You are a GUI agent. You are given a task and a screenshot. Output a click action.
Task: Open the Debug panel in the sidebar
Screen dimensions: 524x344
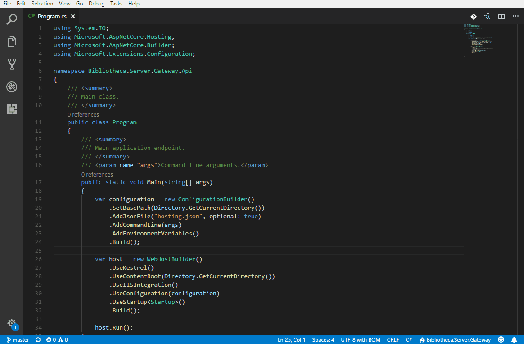click(12, 86)
